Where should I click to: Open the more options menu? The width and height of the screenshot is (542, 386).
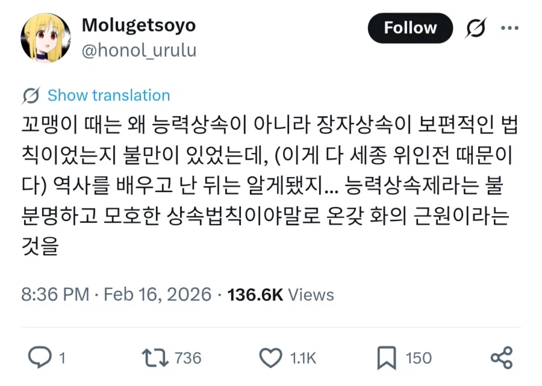point(511,26)
